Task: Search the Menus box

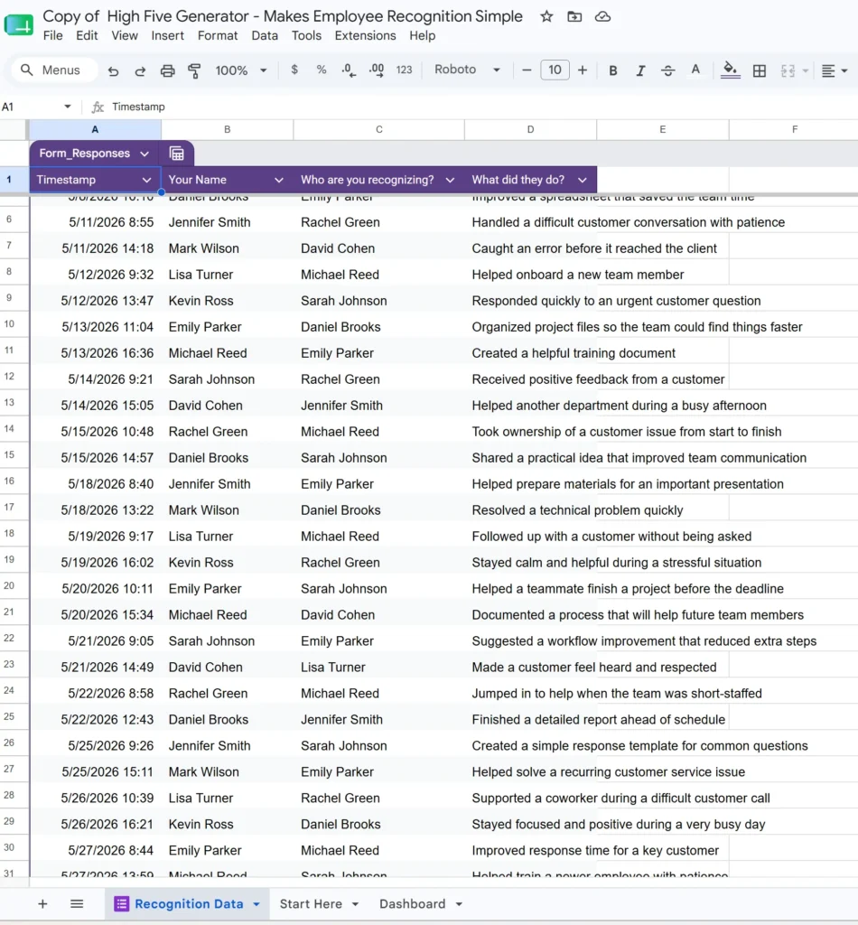Action: tap(54, 70)
